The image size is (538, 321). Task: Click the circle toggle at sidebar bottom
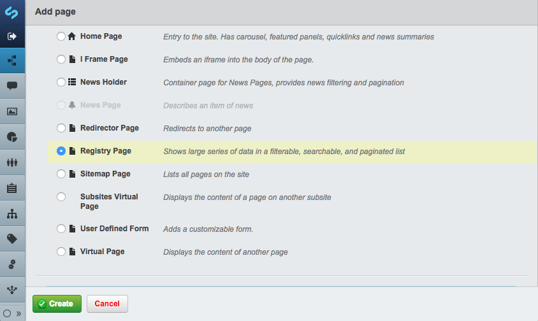click(x=7, y=313)
